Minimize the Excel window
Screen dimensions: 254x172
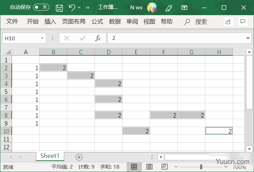pyautogui.click(x=204, y=8)
